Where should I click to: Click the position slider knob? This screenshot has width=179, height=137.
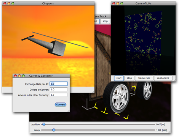(44, 124)
